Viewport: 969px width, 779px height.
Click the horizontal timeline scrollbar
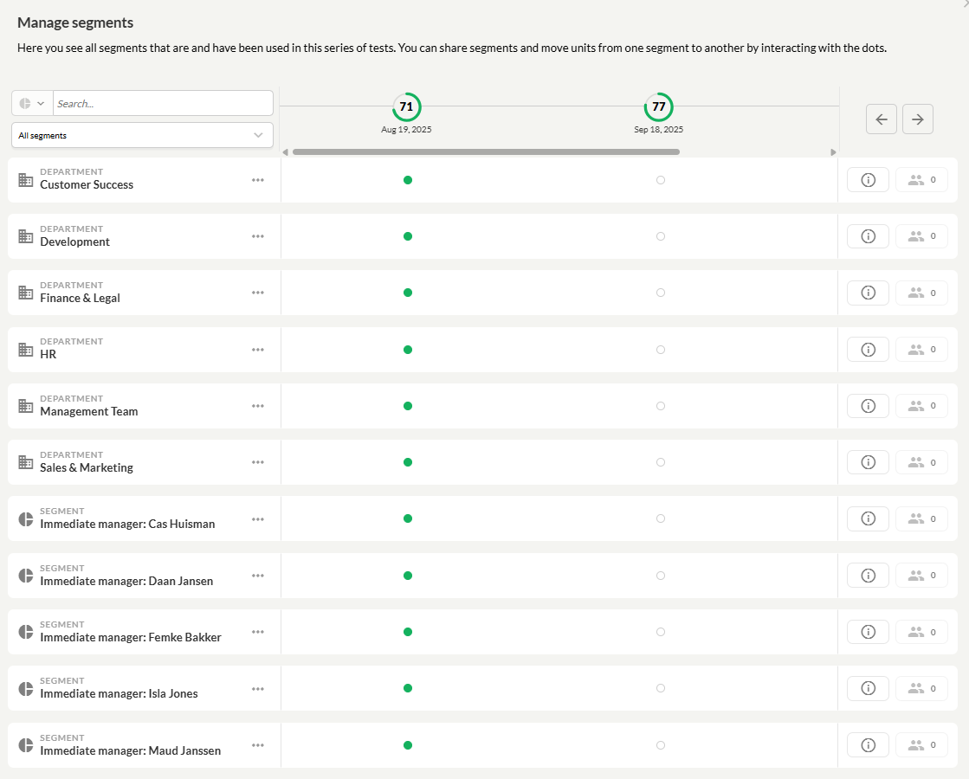tap(485, 152)
